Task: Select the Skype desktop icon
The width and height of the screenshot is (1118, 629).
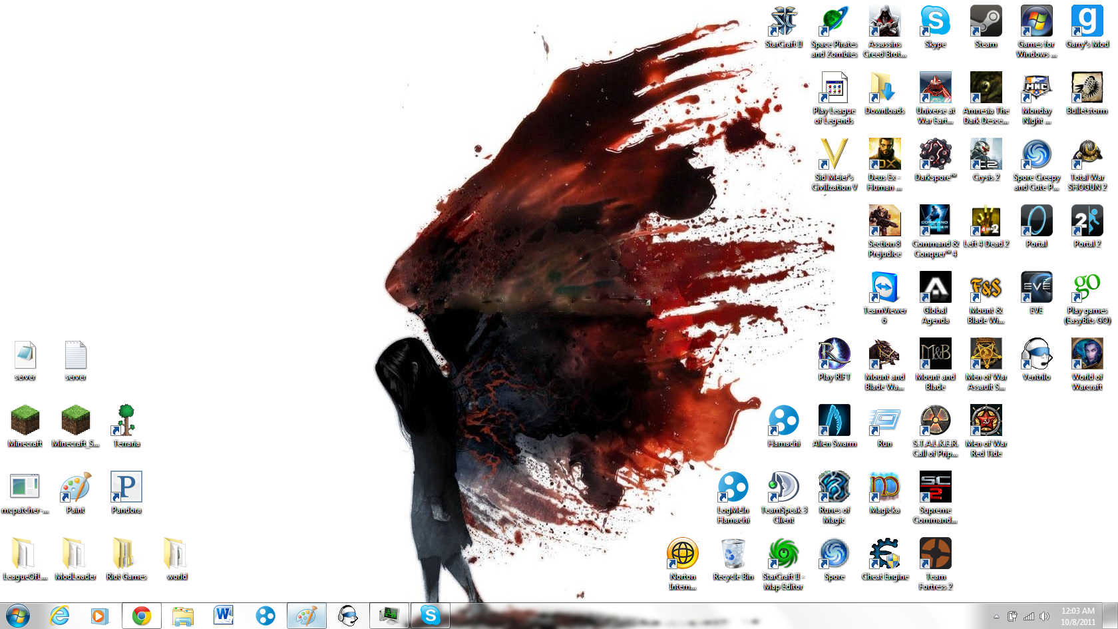Action: pyautogui.click(x=935, y=27)
